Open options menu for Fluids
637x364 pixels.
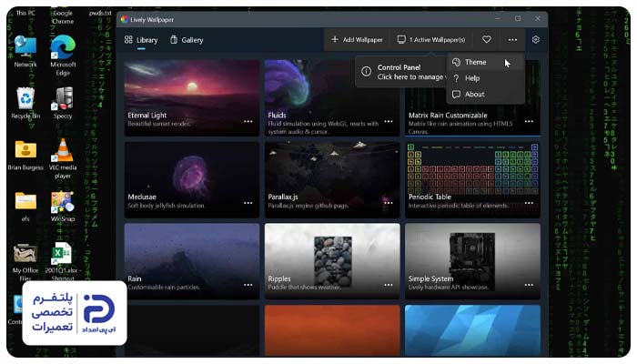[x=389, y=121]
